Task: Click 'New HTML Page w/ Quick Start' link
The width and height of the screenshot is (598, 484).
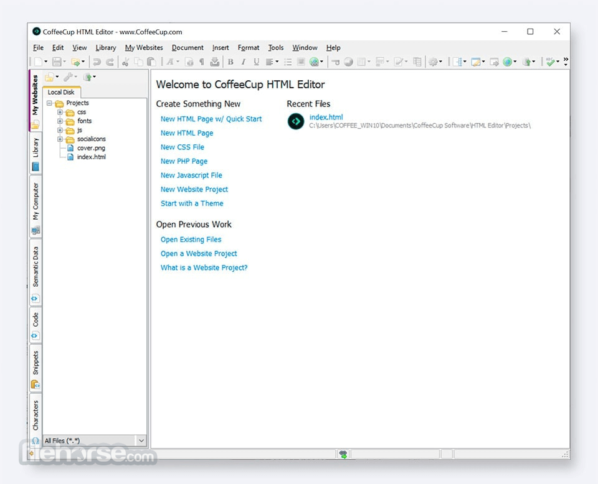Action: 211,119
